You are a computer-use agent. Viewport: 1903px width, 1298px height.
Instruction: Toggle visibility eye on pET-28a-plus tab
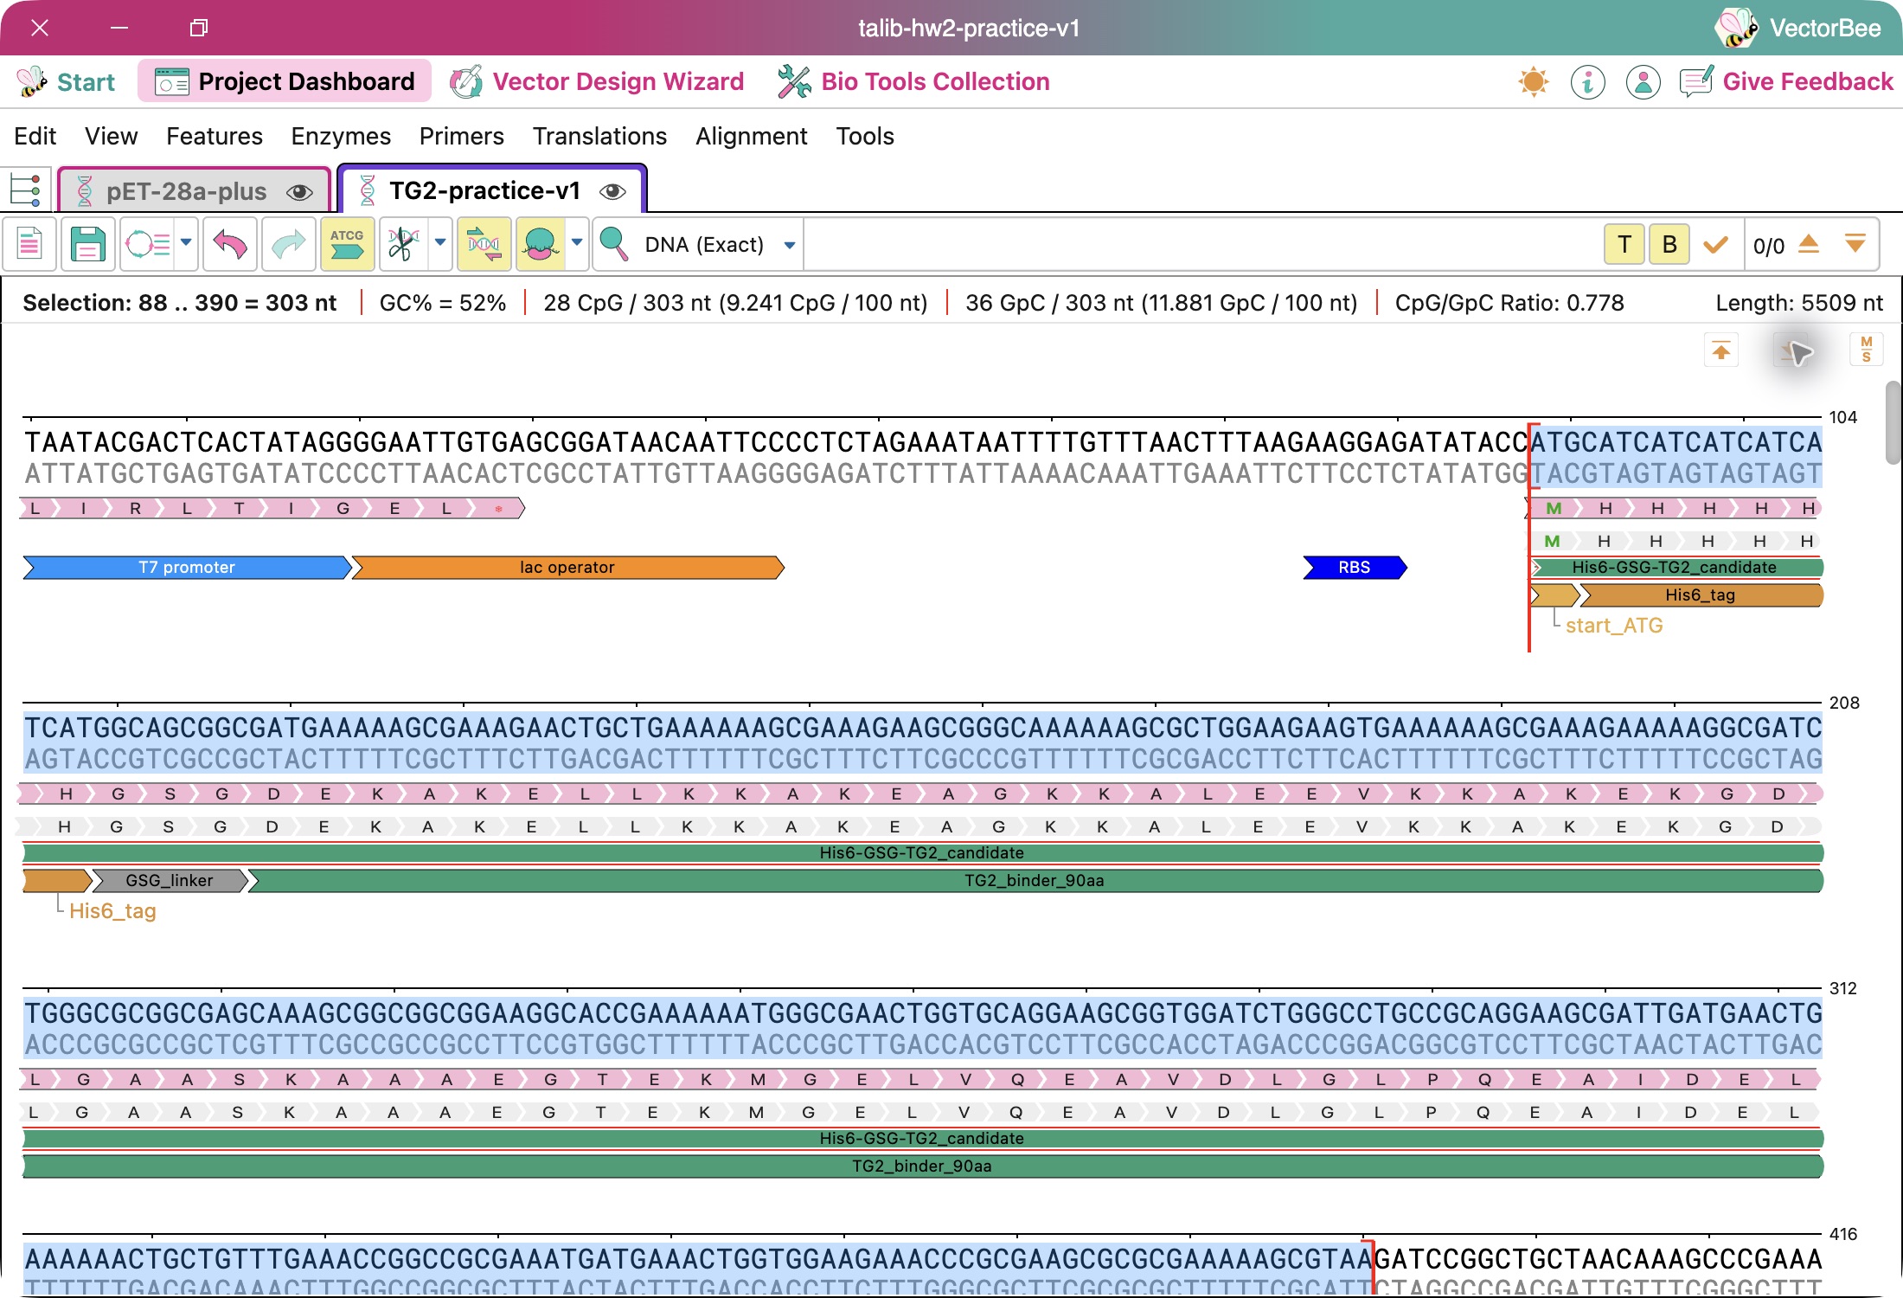tap(299, 192)
